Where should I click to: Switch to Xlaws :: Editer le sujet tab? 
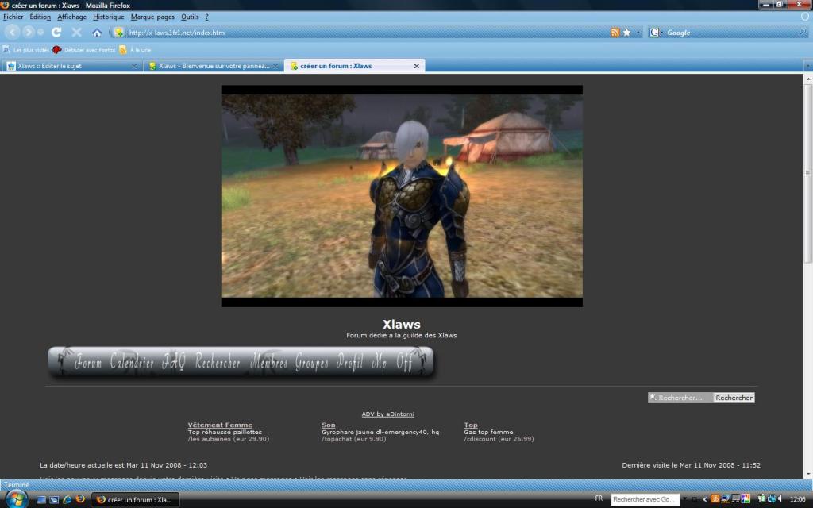pyautogui.click(x=71, y=66)
